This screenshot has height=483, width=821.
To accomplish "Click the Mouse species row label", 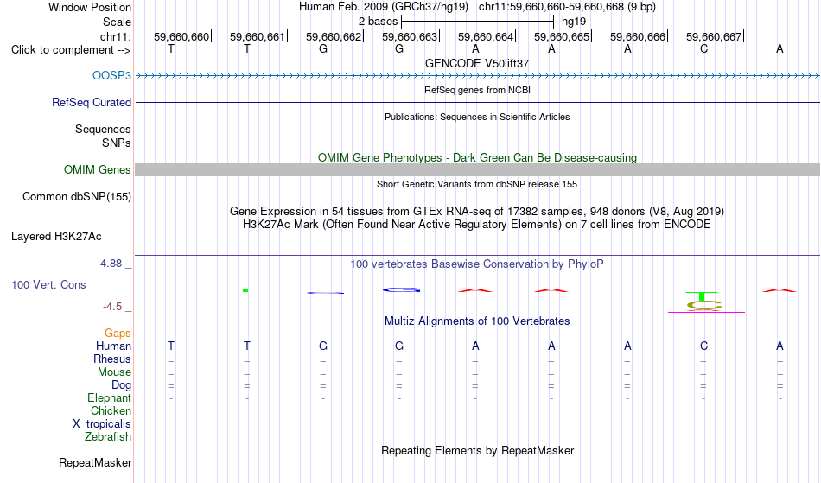I will (x=114, y=372).
